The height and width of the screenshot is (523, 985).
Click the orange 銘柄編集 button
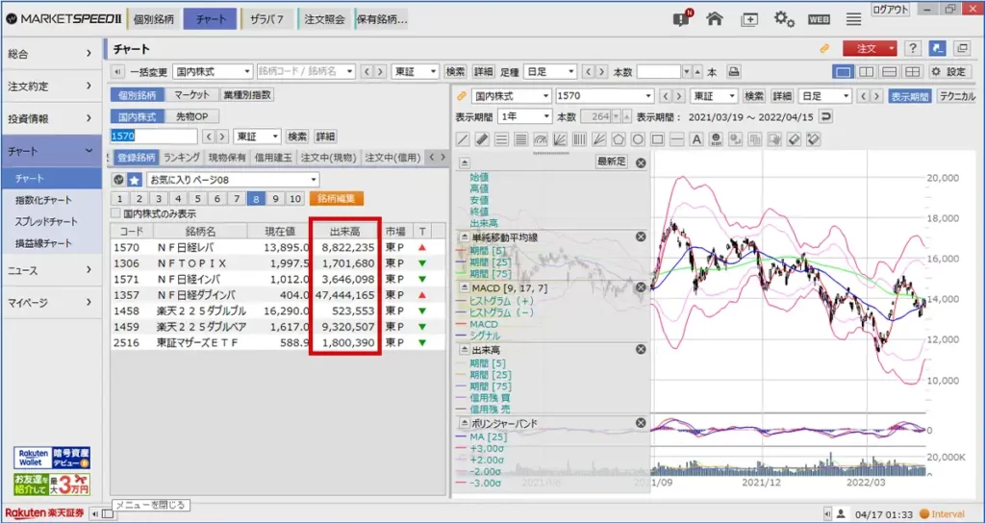coord(338,199)
